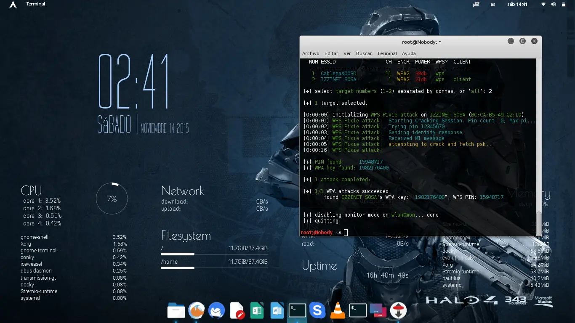Click the '/' root filesystem usage bar
Screen dimensions: 575x323
214,254
